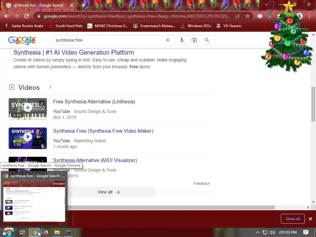Click View all videos button
The width and height of the screenshot is (316, 237).
tap(109, 192)
